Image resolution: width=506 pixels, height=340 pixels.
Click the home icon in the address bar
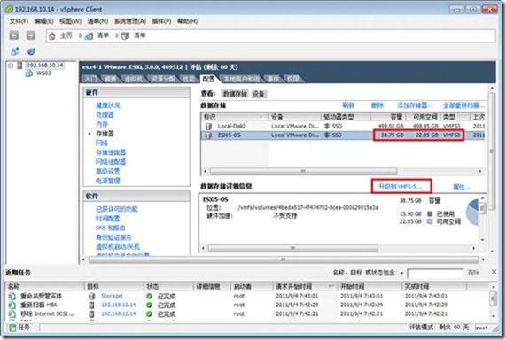(x=52, y=35)
